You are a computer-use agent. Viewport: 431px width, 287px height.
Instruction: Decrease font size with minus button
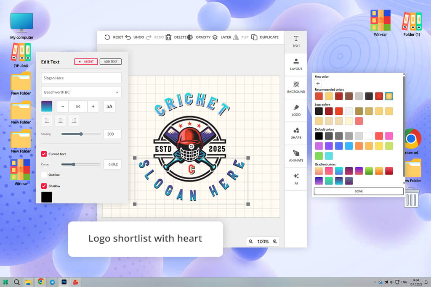click(63, 106)
